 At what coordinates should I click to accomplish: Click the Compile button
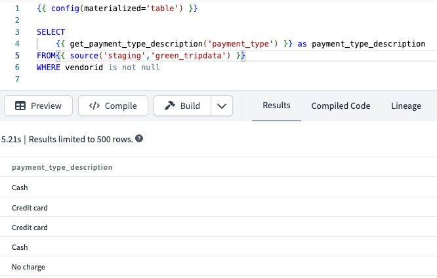[x=113, y=106]
